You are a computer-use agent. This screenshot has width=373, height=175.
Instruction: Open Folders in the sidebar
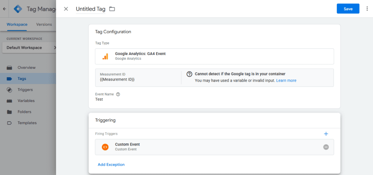tap(24, 112)
